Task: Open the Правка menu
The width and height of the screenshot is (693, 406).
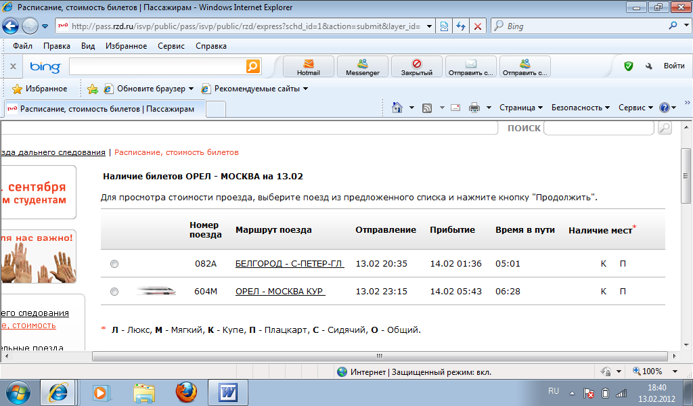Action: [x=57, y=46]
